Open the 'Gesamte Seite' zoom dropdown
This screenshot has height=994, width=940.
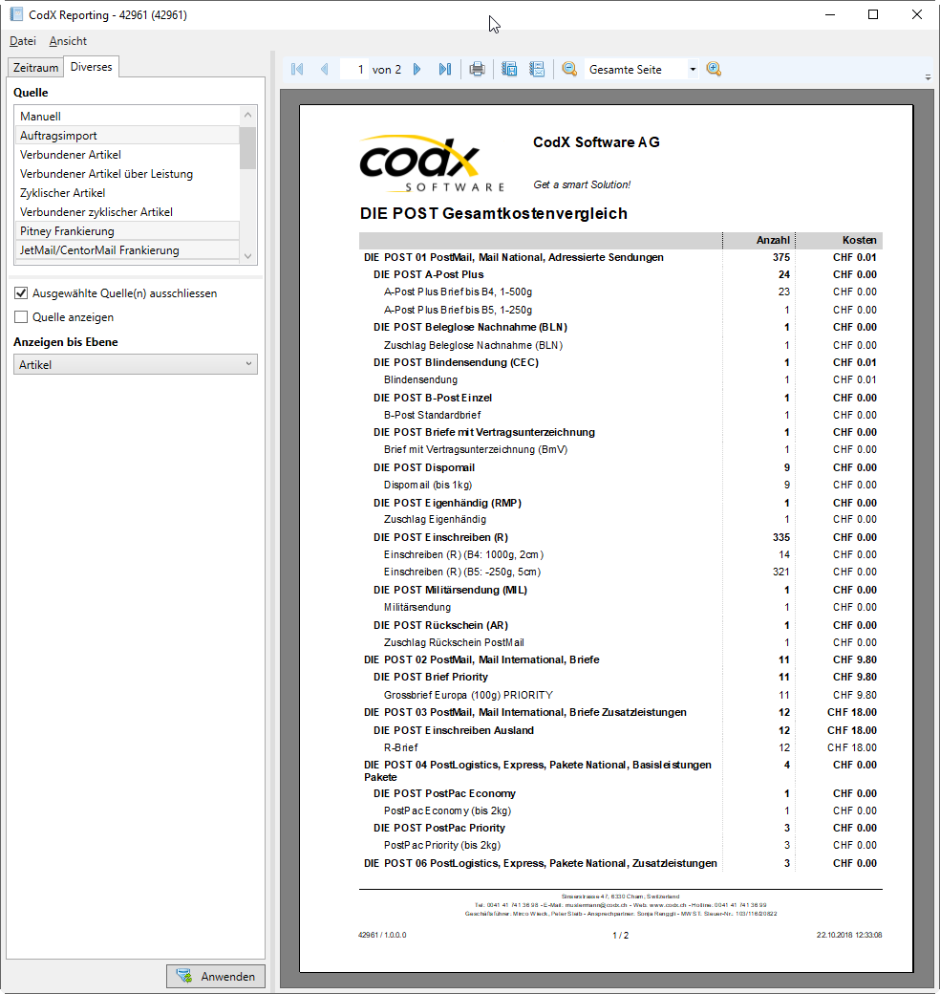(693, 70)
